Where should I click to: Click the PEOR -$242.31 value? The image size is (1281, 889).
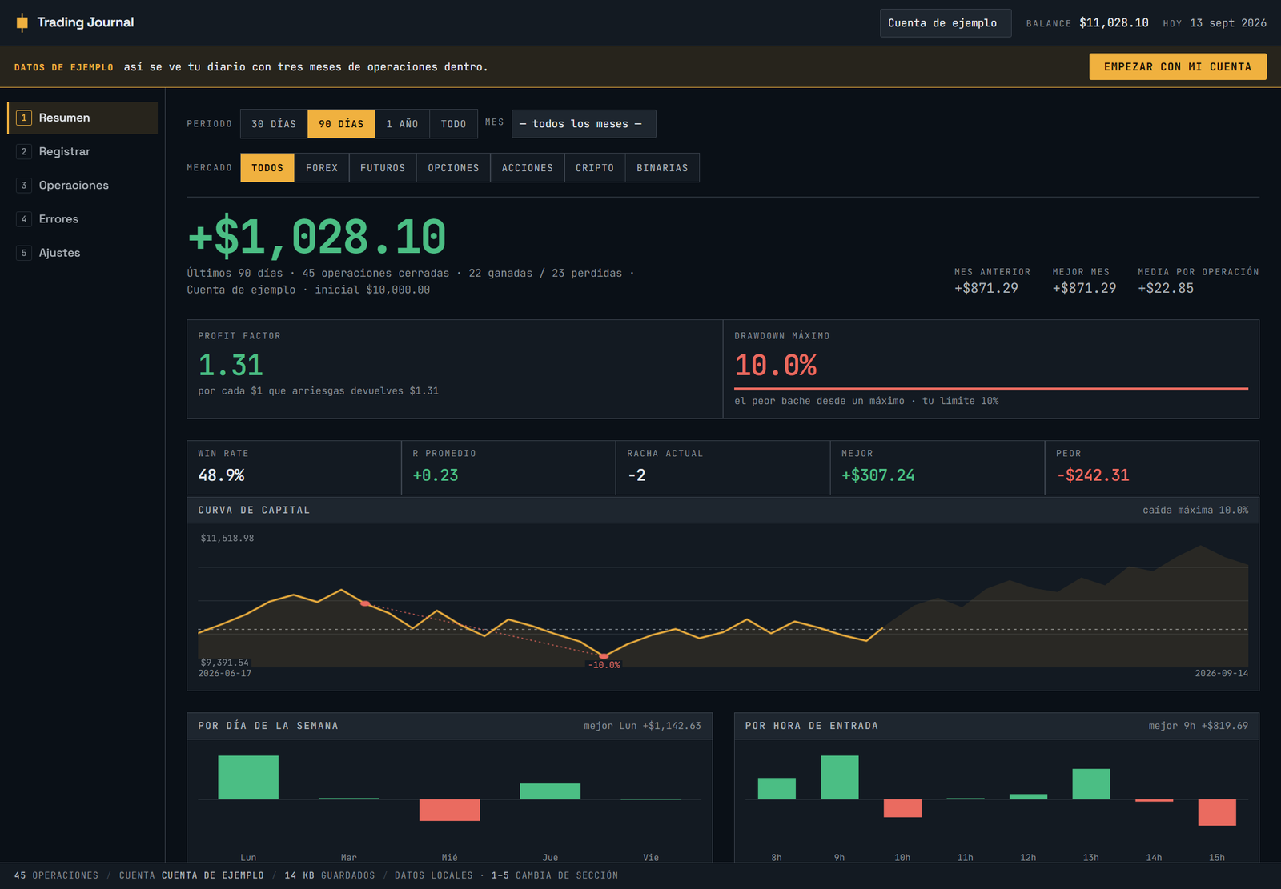click(1093, 475)
